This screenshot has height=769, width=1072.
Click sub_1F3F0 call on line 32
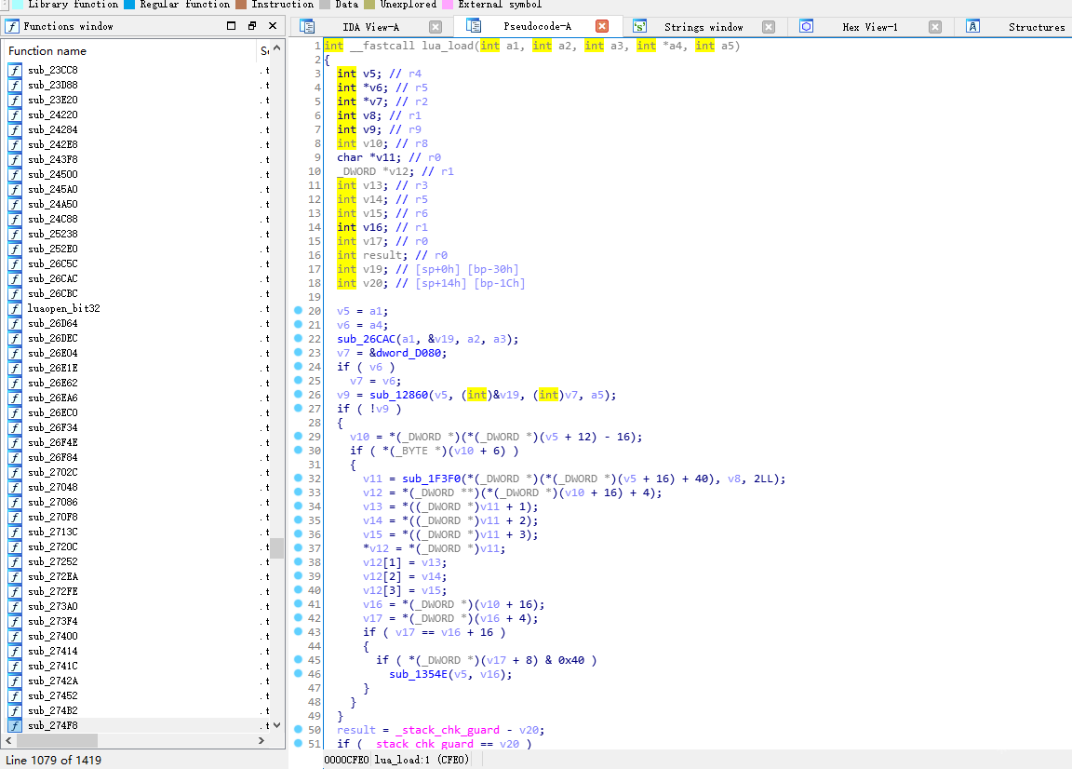coord(432,479)
